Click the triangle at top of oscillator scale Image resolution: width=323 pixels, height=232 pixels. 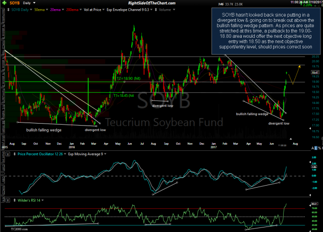pyautogui.click(x=310, y=162)
